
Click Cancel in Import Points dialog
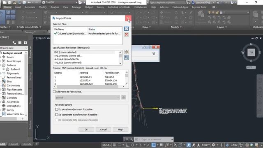103,129
